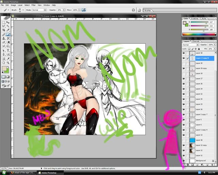218x175 pixels.
Task: Toggle visibility of Layer 12 copy
Action: [x=184, y=145]
